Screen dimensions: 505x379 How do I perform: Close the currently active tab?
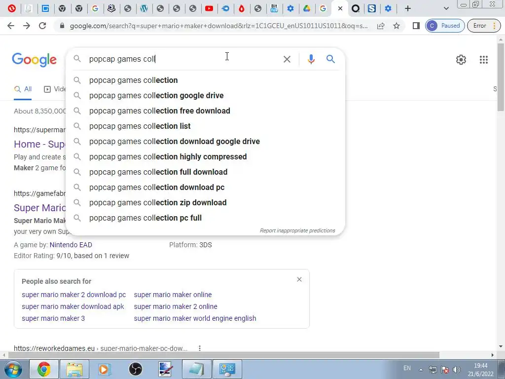point(340,9)
